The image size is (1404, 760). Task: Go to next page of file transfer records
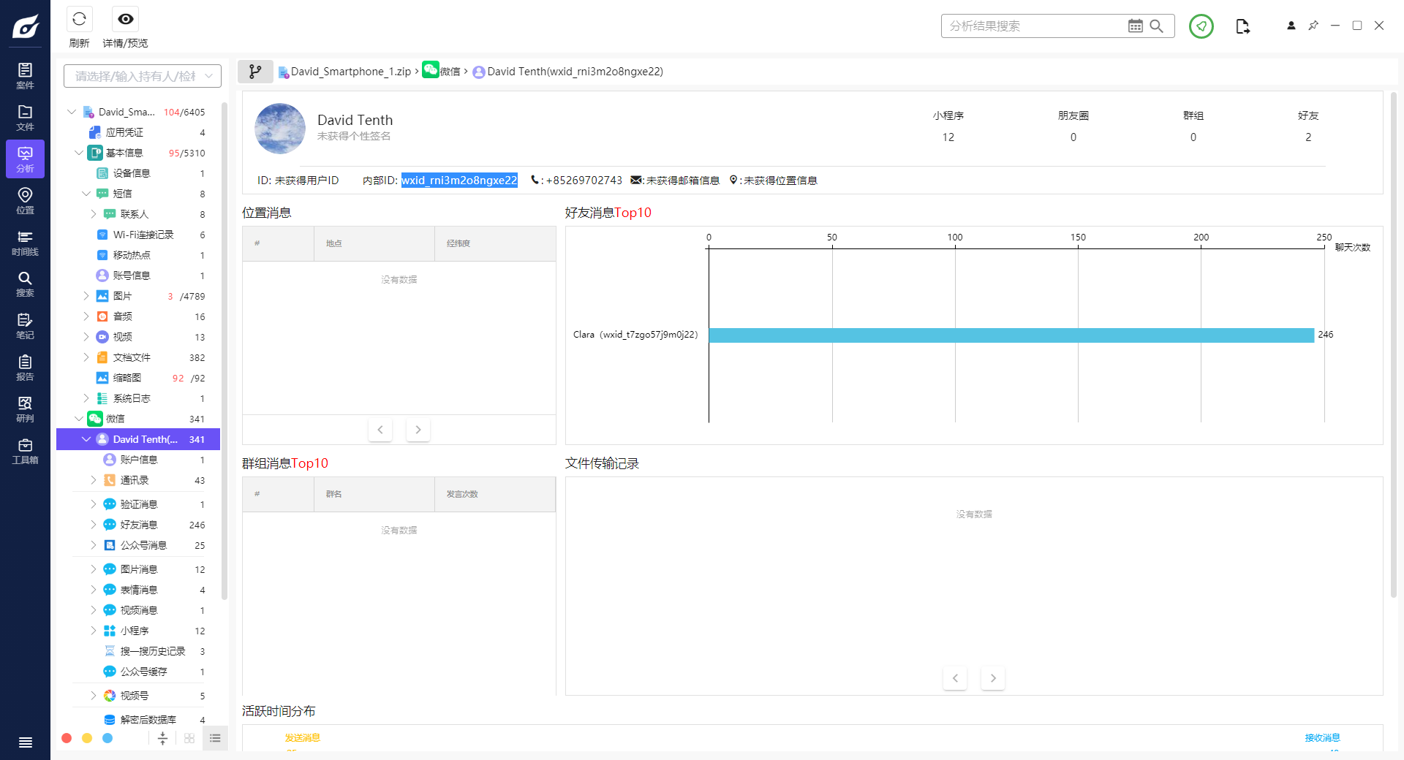pos(992,678)
